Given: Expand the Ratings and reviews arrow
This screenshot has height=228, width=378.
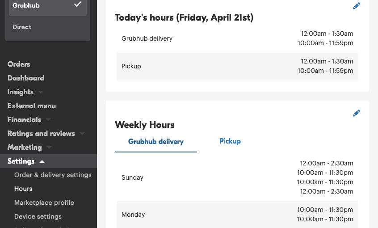Looking at the screenshot, I should (x=82, y=133).
